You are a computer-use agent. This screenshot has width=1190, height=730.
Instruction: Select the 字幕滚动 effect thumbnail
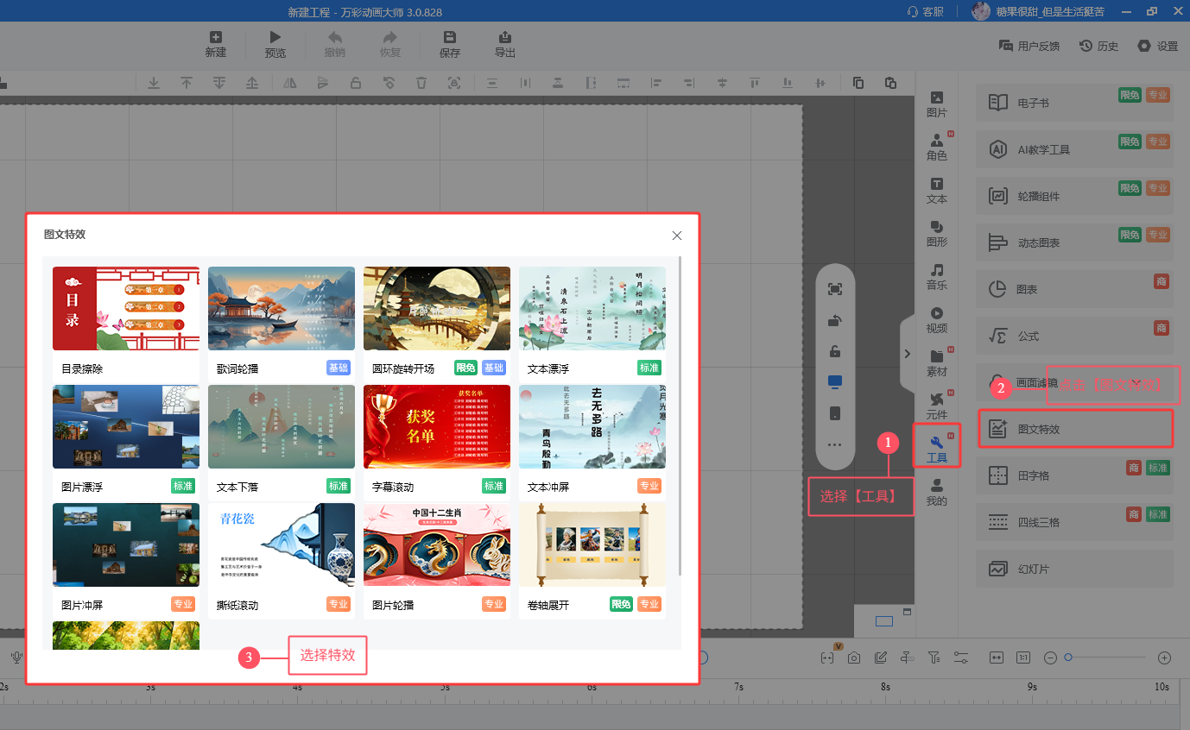437,427
